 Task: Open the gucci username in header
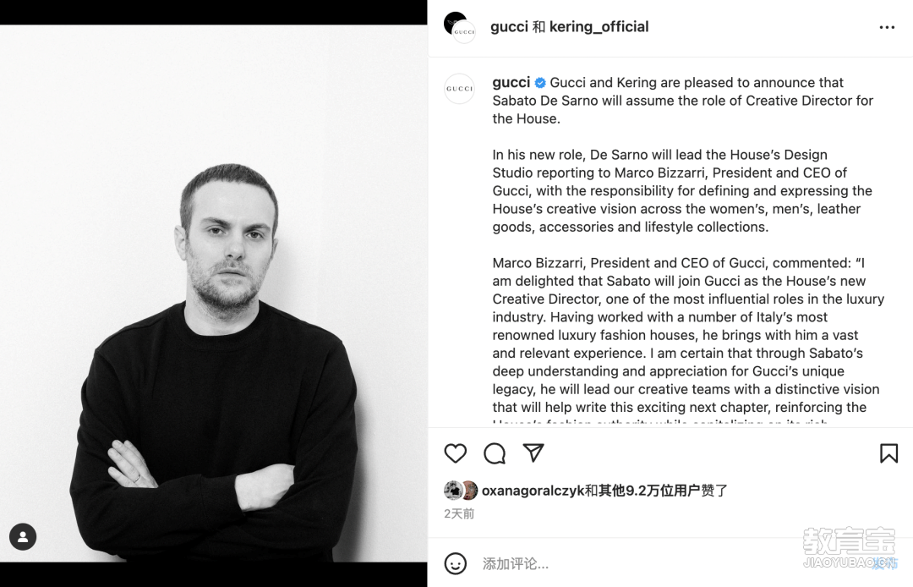[x=510, y=27]
